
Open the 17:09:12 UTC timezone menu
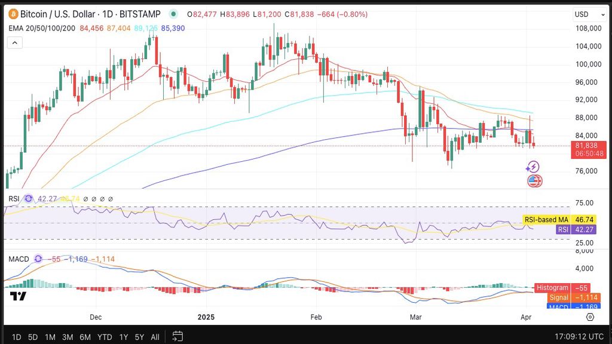(579, 337)
